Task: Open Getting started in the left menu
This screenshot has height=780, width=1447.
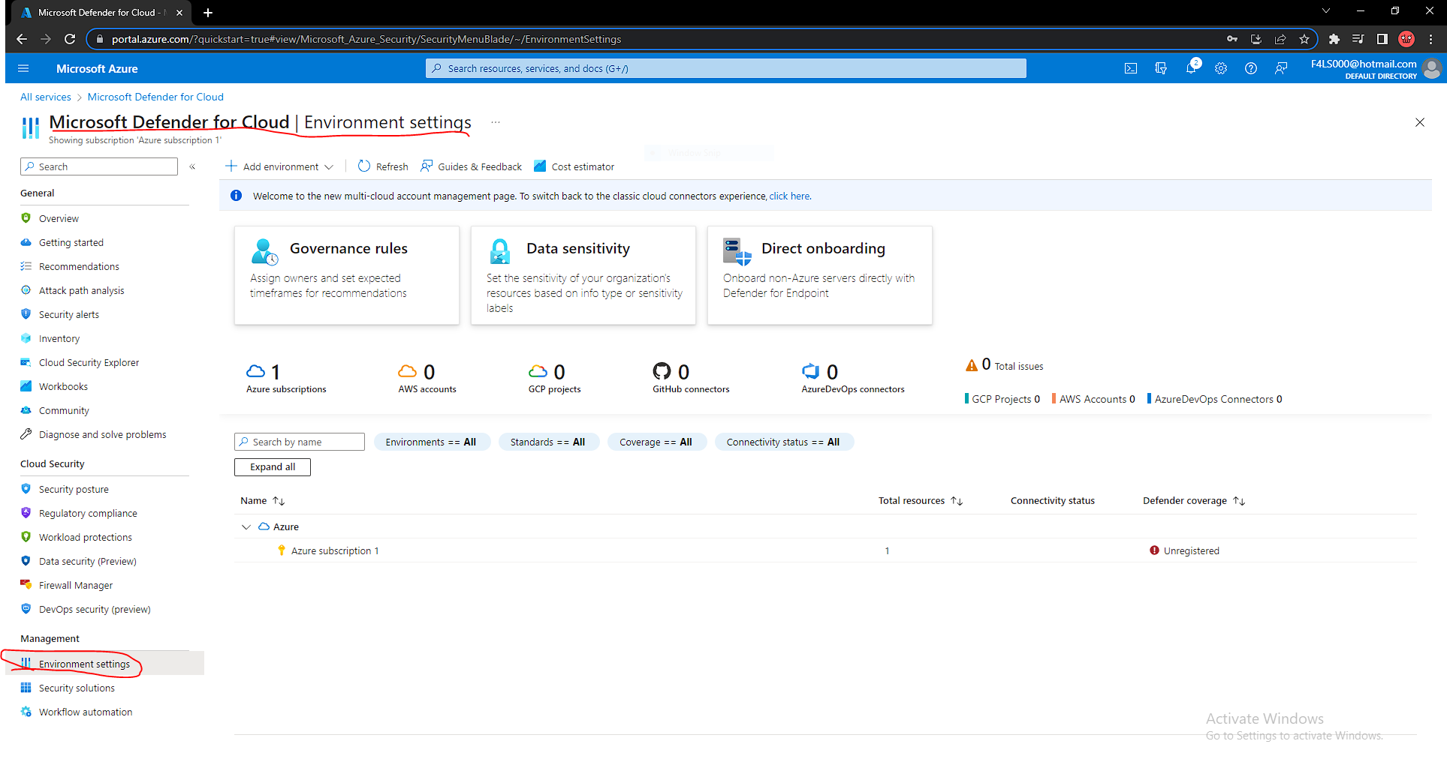Action: (71, 242)
